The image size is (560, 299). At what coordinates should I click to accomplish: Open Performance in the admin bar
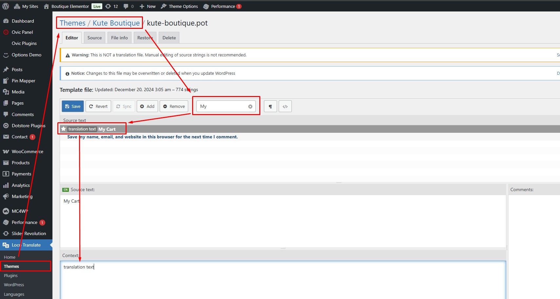[222, 6]
